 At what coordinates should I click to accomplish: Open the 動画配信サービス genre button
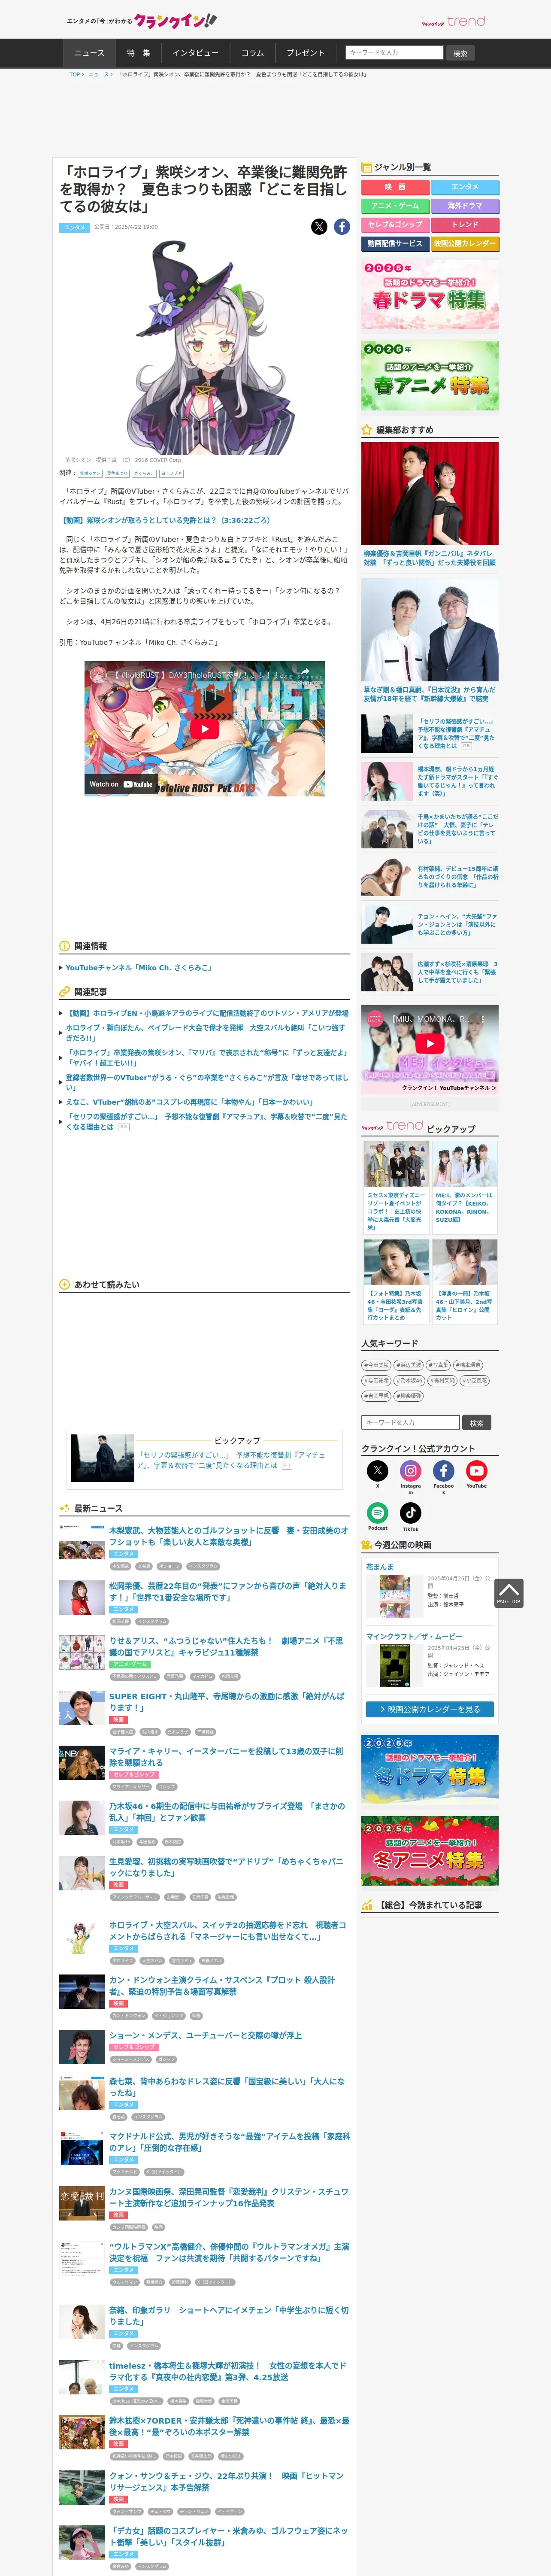point(395,244)
